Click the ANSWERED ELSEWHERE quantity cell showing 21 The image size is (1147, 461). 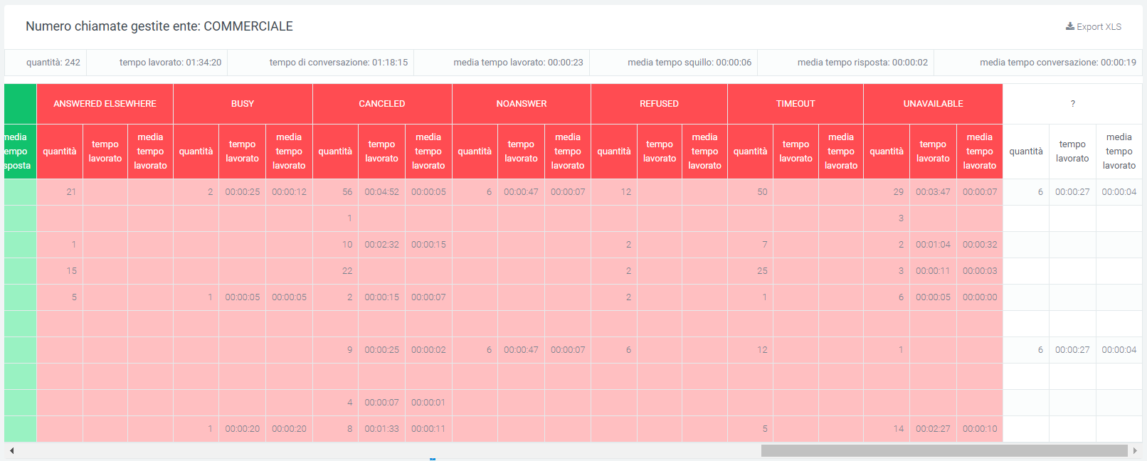[60, 192]
